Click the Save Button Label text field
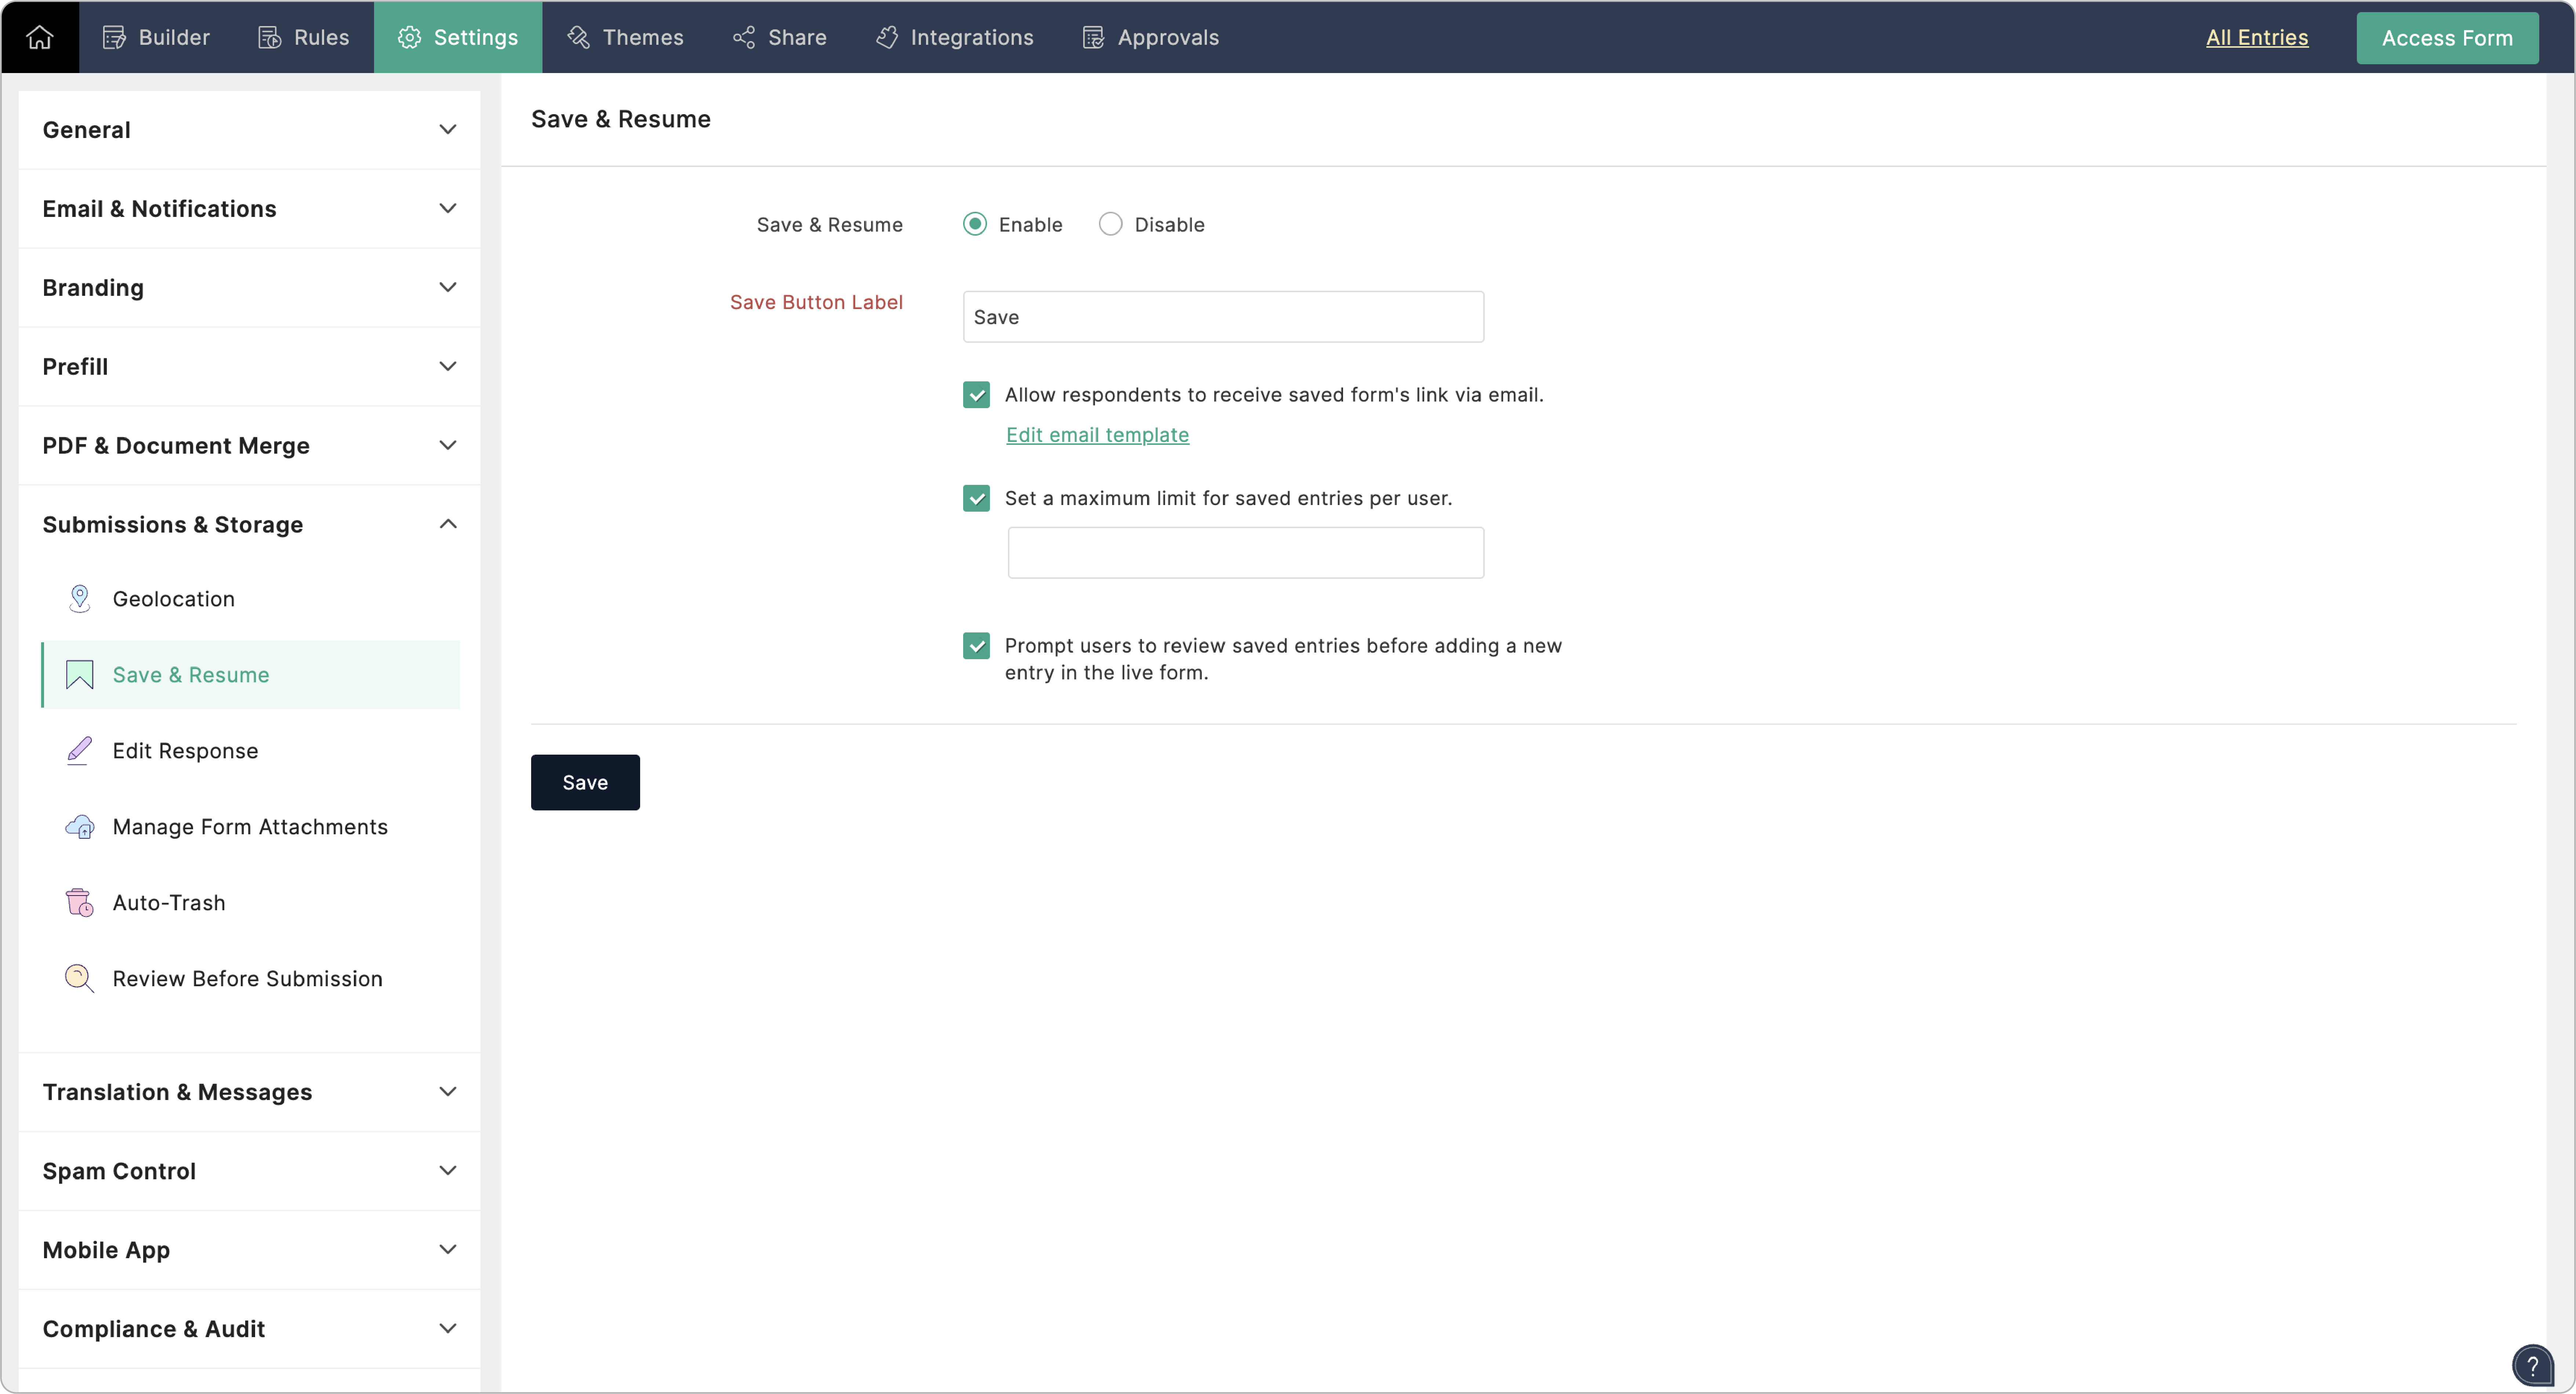2576x1394 pixels. pyautogui.click(x=1222, y=317)
